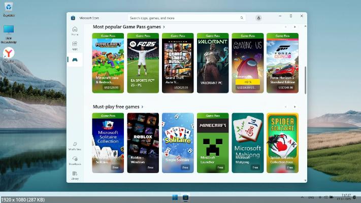Select the Roblox - Windows game tile
The width and height of the screenshot is (361, 203).
pos(143,143)
